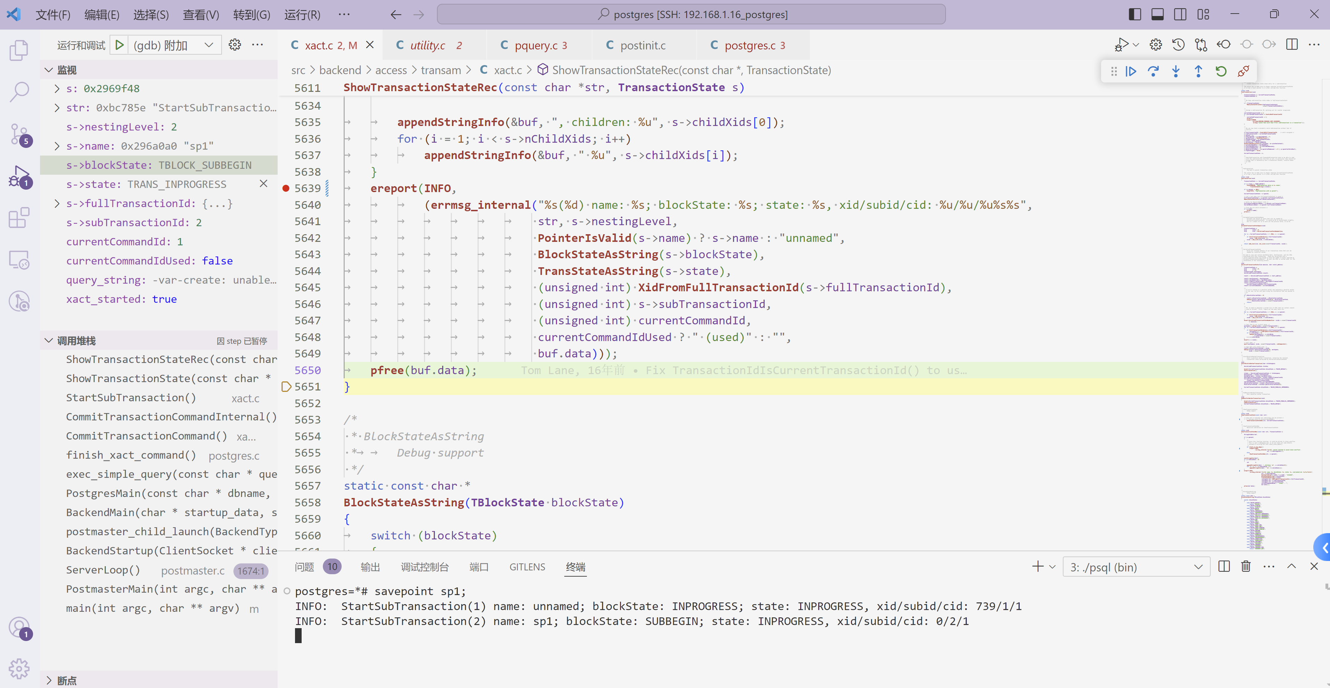1330x688 pixels.
Task: Open terminal selector 3: ./psql (bin)
Action: coord(1136,567)
